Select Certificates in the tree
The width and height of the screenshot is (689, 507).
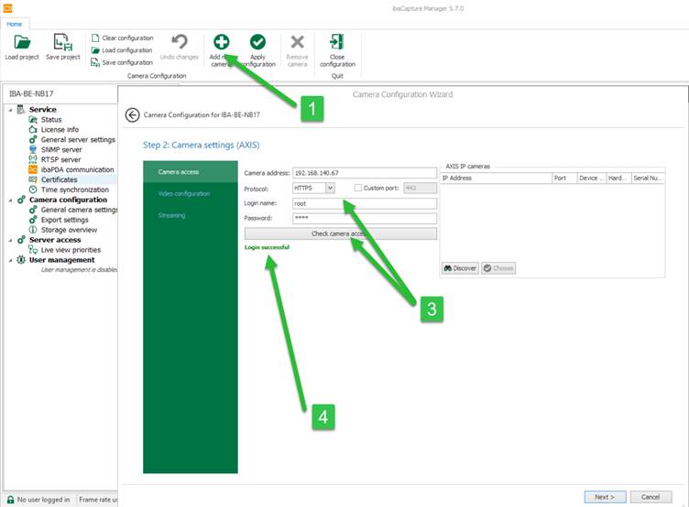59,179
